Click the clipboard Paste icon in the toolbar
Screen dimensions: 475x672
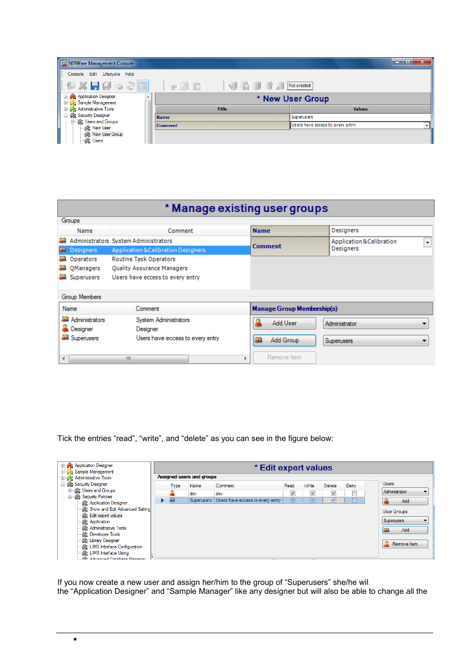197,86
